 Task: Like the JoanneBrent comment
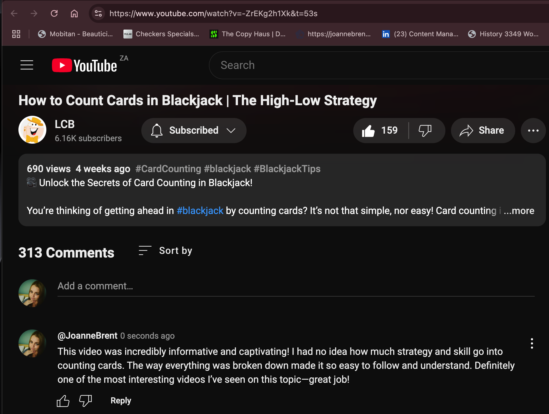(63, 401)
